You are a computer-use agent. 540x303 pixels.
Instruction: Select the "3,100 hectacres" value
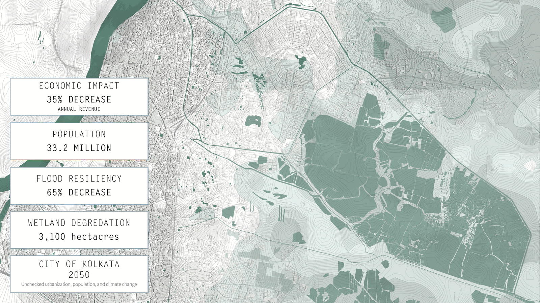pos(79,236)
